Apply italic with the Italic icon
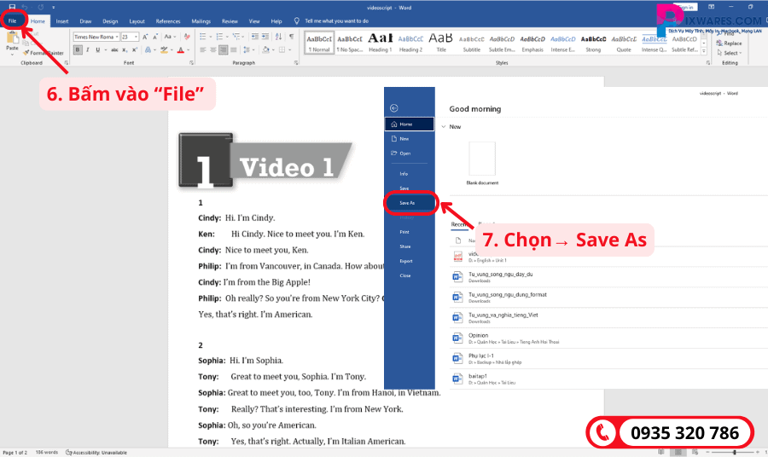Screen dimensions: 768x457 click(85, 50)
